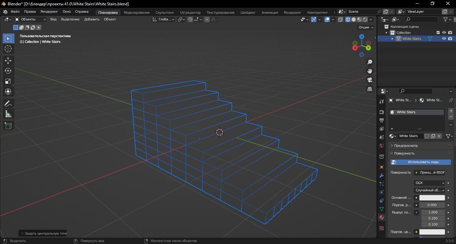This screenshot has width=456, height=244.
Task: Open the Modifiers wrench tab
Action: 382,175
